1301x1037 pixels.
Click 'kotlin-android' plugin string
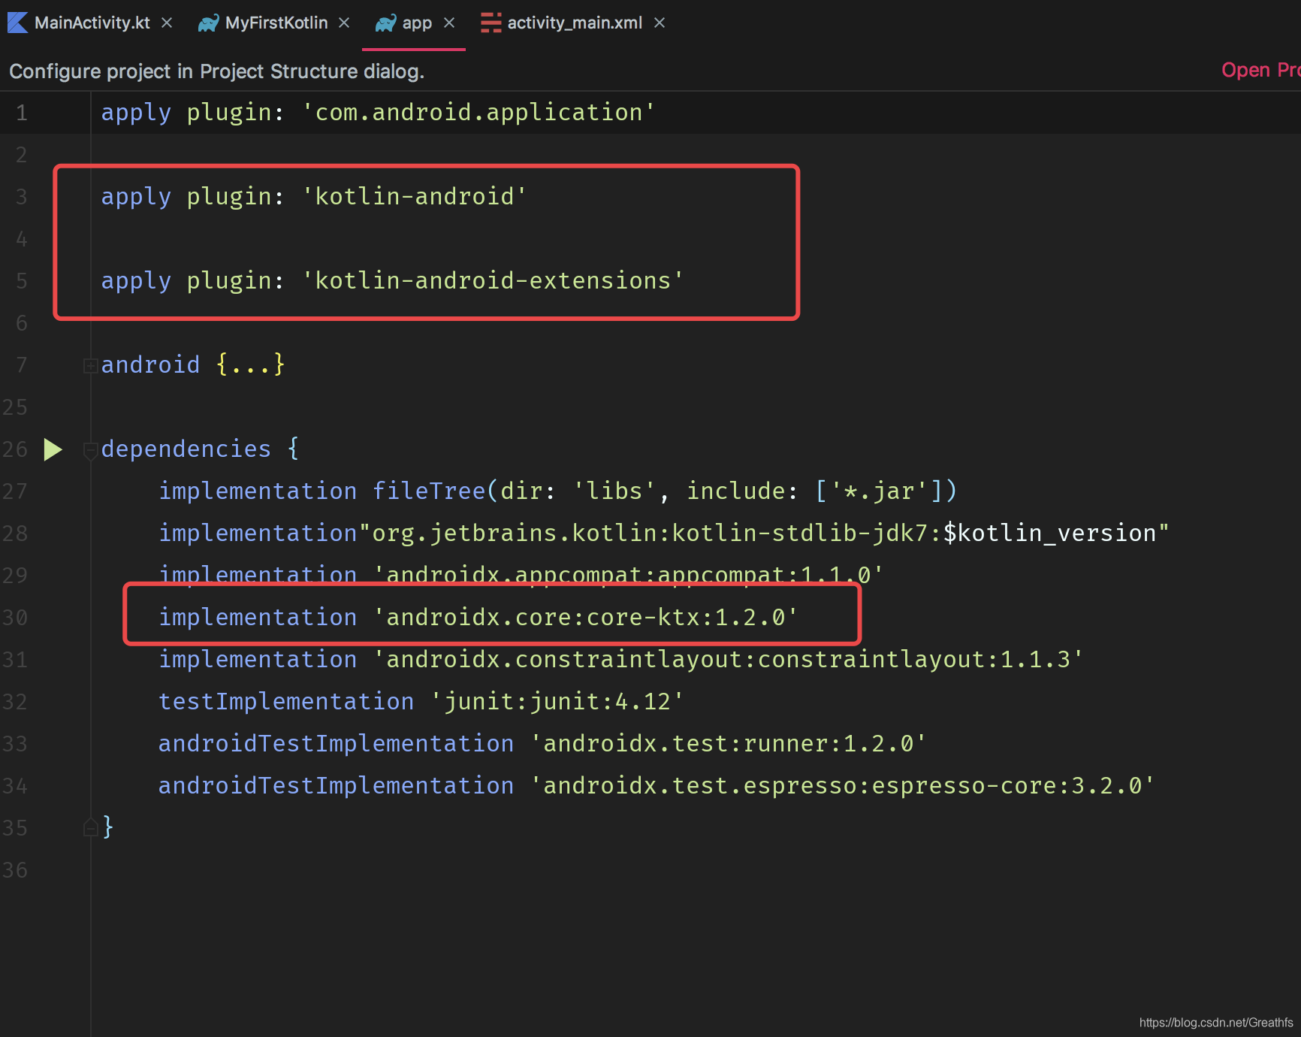tap(414, 196)
